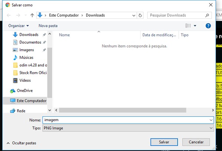Viewport: 222px width, 151px height.
Task: Click the OneDrive cloud icon
Action: [x=13, y=91]
